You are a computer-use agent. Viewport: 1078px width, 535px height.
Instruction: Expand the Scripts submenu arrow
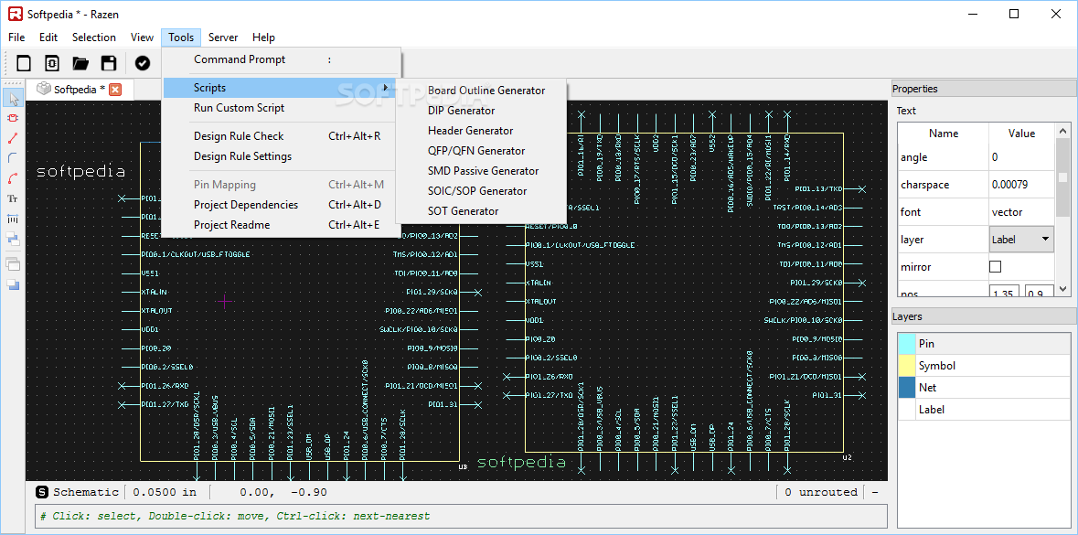click(x=385, y=87)
